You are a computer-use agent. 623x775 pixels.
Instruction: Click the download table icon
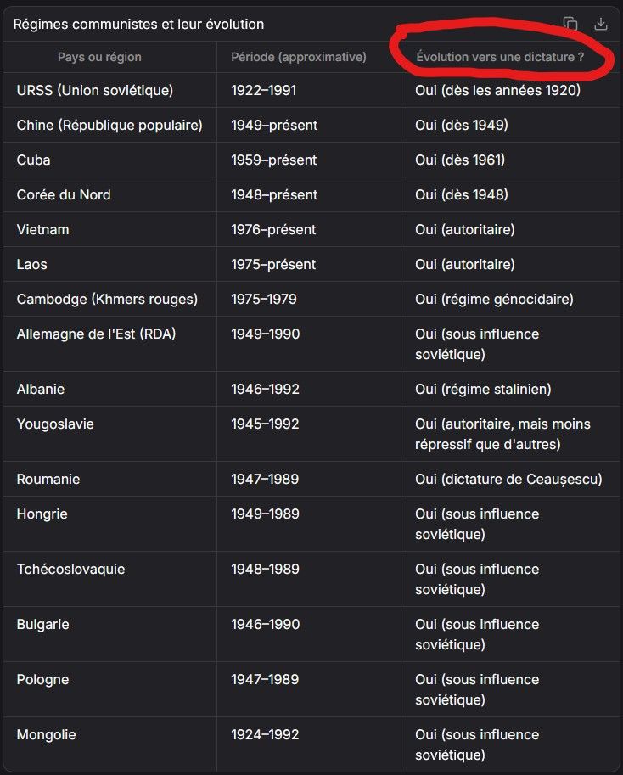tap(601, 24)
